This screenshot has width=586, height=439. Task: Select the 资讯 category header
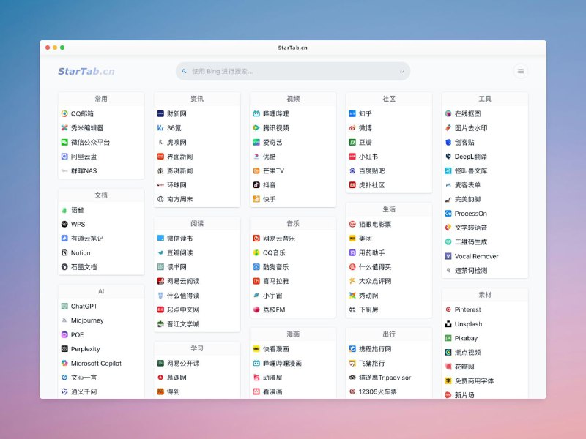pos(197,99)
